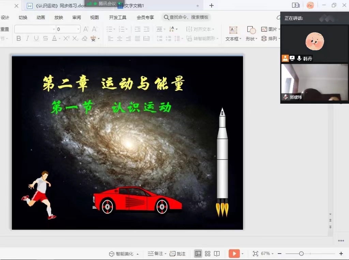
Task: Open the Shapes (形状) tool
Action: pos(252,34)
